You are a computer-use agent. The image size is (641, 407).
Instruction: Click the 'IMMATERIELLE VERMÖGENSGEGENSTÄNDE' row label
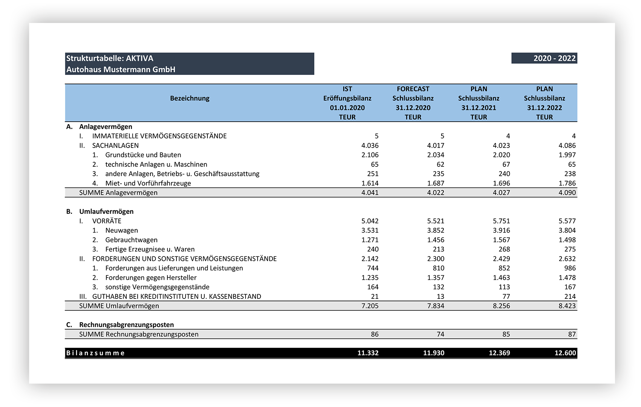pyautogui.click(x=159, y=136)
